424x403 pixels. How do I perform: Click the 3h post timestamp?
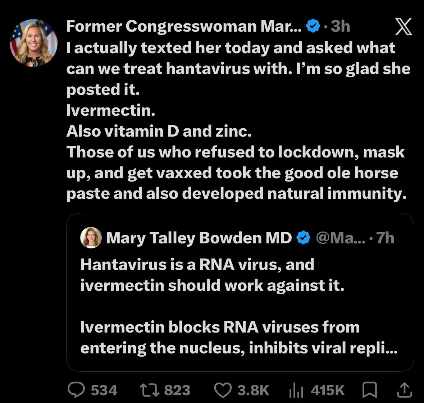[341, 26]
